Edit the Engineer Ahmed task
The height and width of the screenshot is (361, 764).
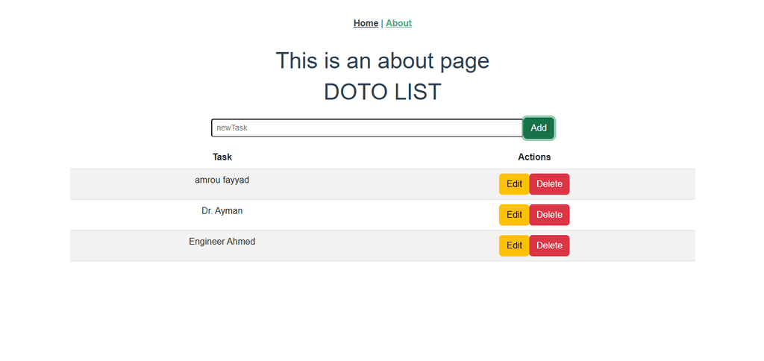[x=514, y=245]
